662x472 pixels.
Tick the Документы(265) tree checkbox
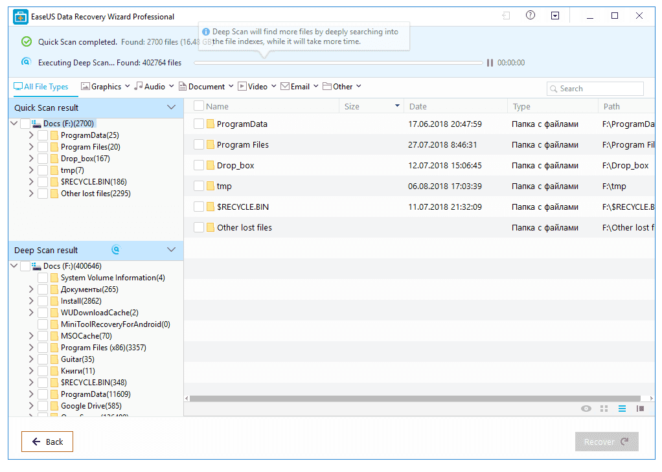43,289
